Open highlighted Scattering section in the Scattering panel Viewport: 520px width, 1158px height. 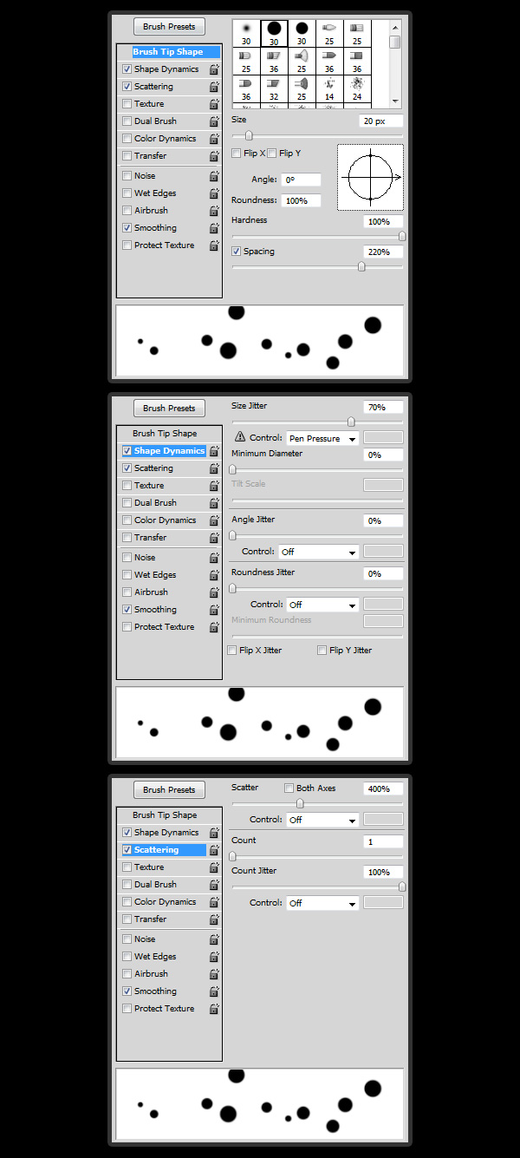point(163,850)
